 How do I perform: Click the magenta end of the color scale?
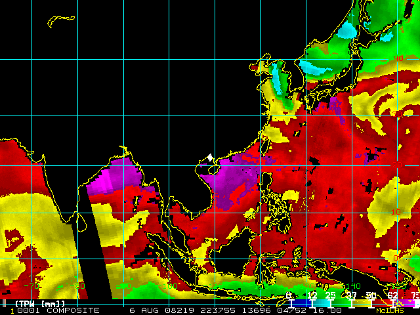[x=410, y=303]
